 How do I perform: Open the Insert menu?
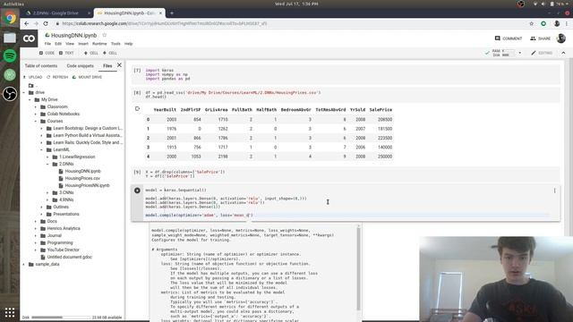pos(83,44)
